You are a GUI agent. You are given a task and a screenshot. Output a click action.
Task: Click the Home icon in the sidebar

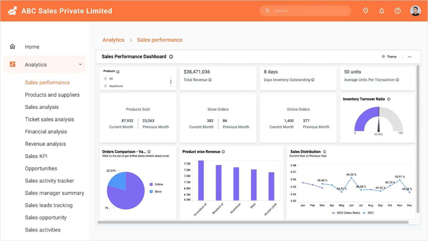click(x=12, y=46)
